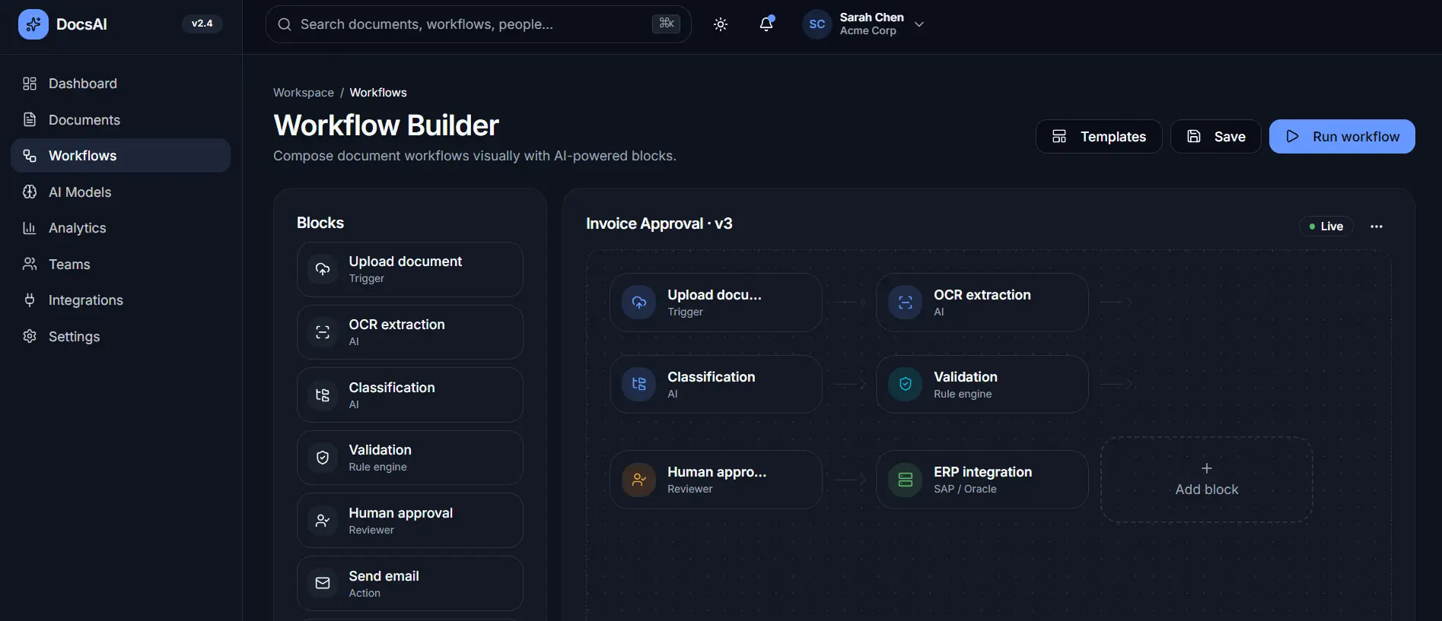Open the Analytics sidebar item
Viewport: 1442px width, 621px height.
pos(120,228)
